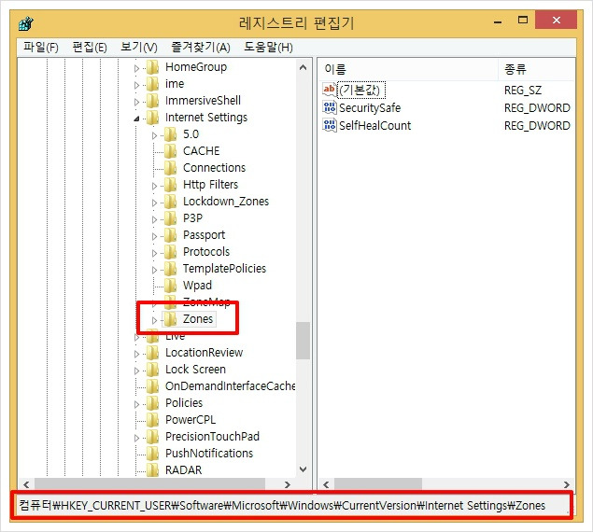Select the PushNotifications folder icon
This screenshot has width=593, height=532.
pos(153,454)
